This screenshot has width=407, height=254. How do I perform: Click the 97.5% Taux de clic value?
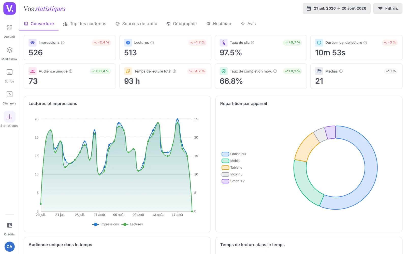tap(231, 53)
